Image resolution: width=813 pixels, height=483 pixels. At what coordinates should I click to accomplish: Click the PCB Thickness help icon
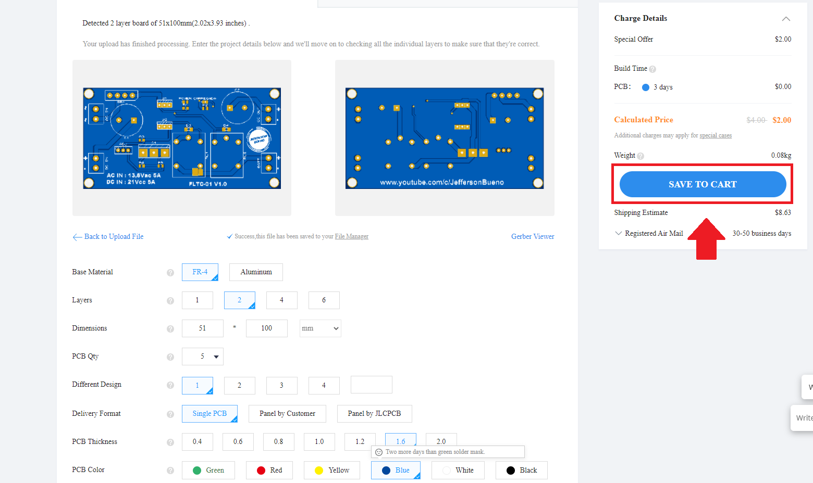pos(170,442)
